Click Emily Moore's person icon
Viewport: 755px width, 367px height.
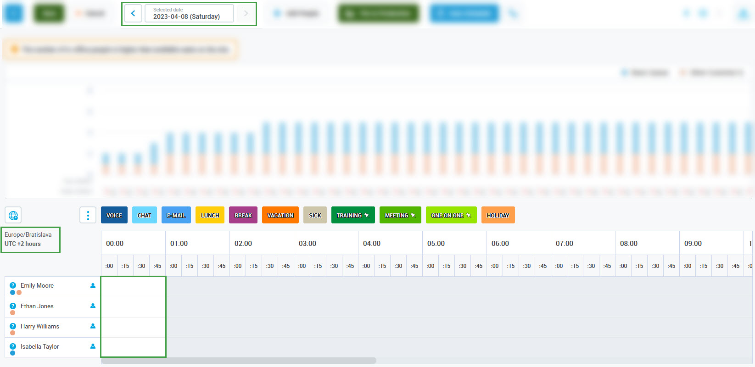pos(93,286)
